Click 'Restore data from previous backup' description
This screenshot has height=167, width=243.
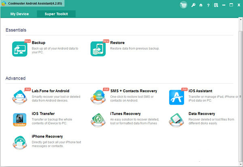click(135, 49)
